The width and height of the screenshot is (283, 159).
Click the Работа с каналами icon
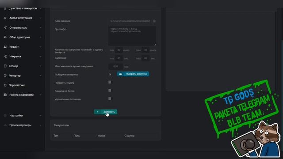click(5, 95)
